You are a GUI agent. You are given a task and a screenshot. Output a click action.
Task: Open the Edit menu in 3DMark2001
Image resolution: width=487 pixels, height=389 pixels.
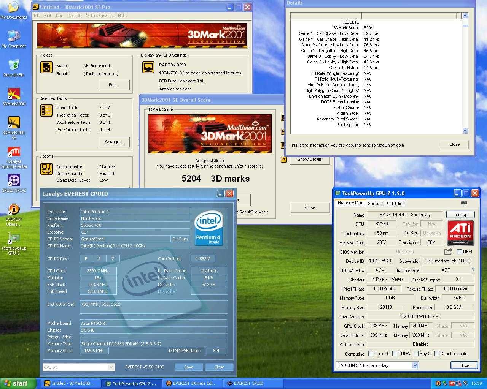tap(48, 16)
